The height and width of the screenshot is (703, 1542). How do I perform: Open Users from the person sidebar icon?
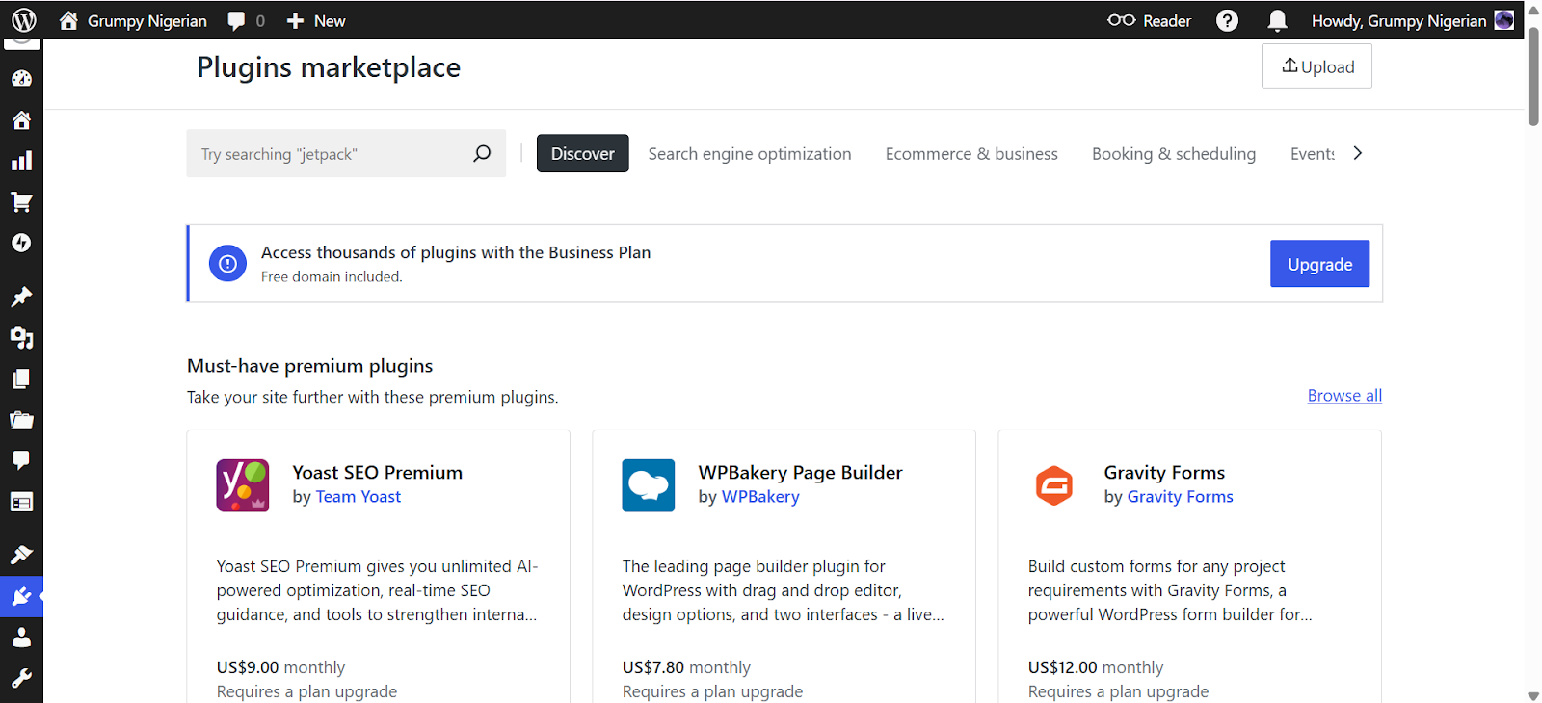tap(21, 638)
